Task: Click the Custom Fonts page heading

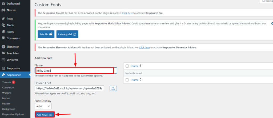Action: pos(48,5)
